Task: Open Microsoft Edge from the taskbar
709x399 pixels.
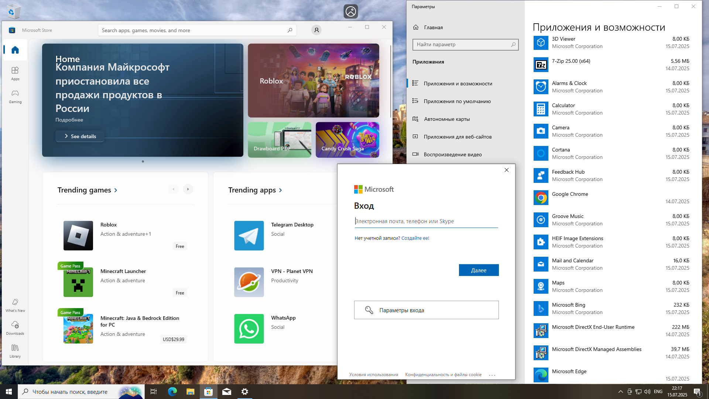Action: tap(172, 392)
